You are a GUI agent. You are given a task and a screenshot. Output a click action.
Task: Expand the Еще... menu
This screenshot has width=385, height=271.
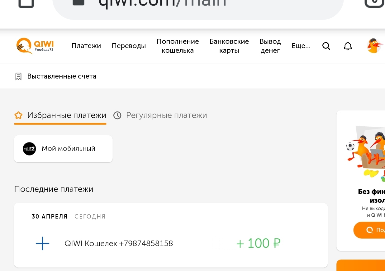(x=301, y=46)
